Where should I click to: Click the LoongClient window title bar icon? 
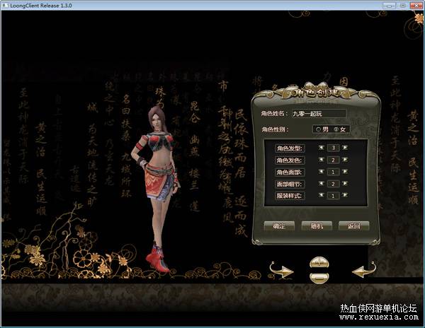click(x=6, y=5)
